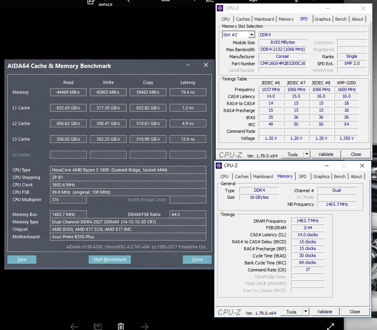Open Bench tab in lower CPU-Z window
377x330 pixels.
coord(340,177)
